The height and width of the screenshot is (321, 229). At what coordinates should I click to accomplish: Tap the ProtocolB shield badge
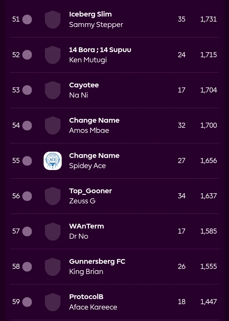[53, 302]
